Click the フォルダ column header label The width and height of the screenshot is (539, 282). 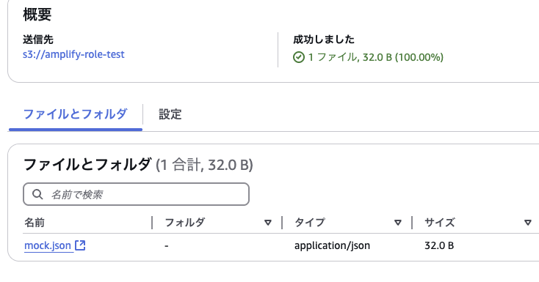pyautogui.click(x=185, y=223)
